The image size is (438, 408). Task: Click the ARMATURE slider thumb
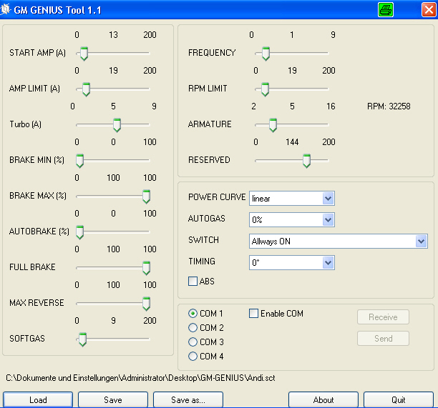[273, 125]
